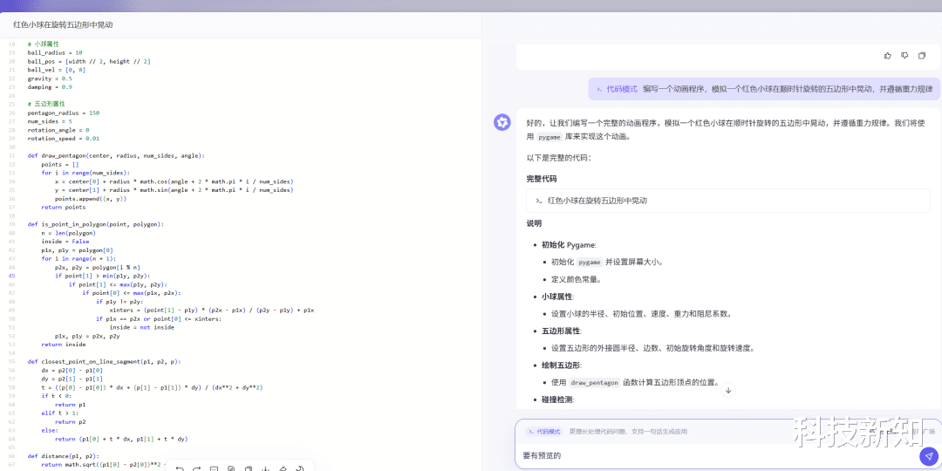The width and height of the screenshot is (942, 471).
Task: Download the code using the download icon
Action: (265, 468)
